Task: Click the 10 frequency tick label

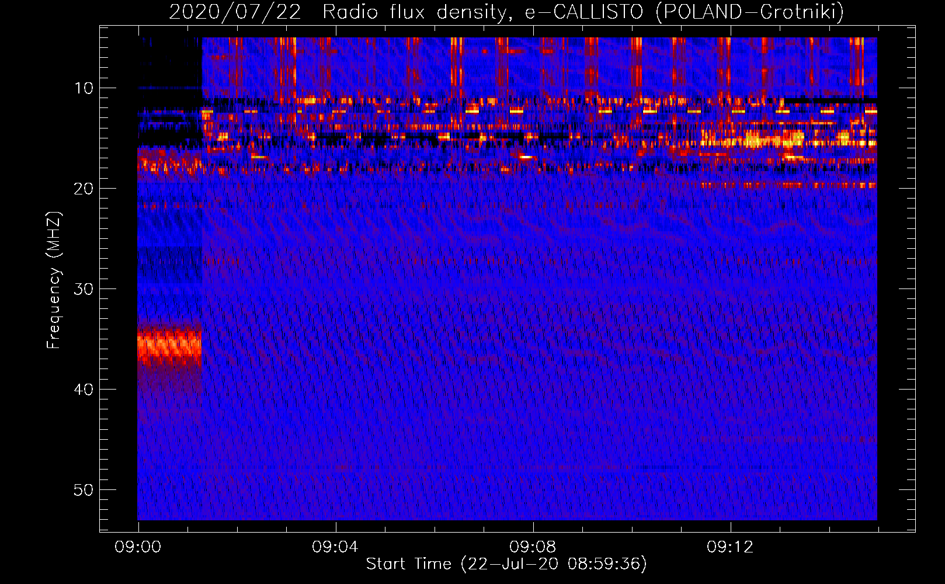Action: pos(84,88)
